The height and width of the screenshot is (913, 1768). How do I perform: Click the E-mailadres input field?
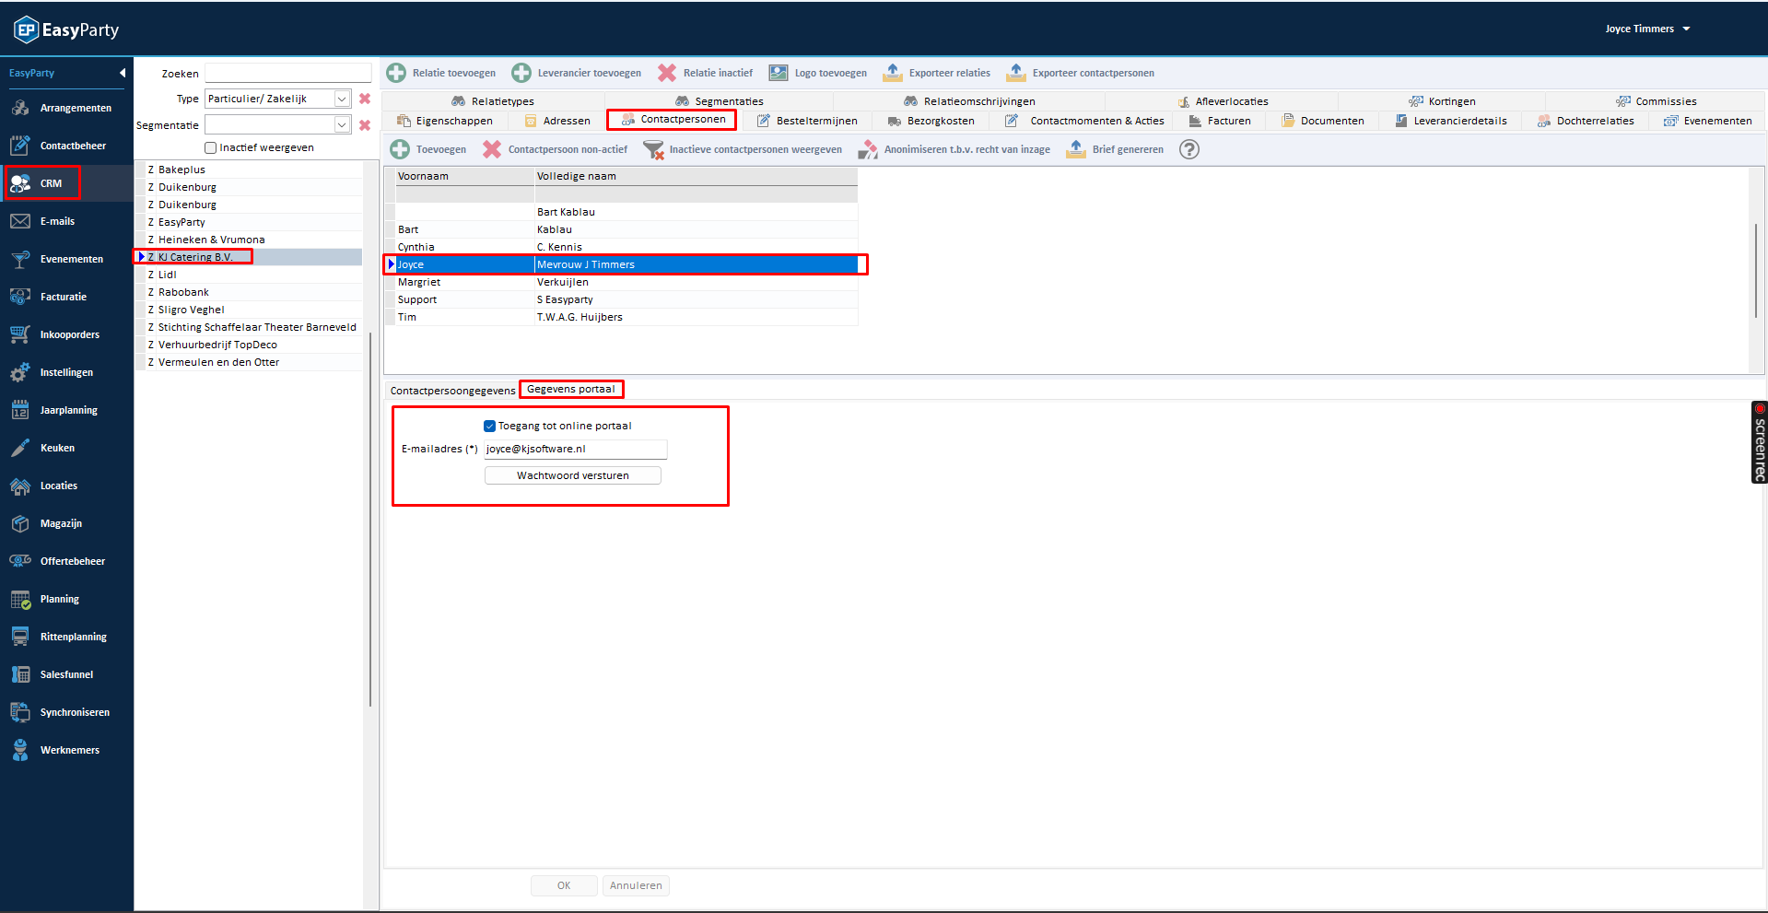[575, 449]
